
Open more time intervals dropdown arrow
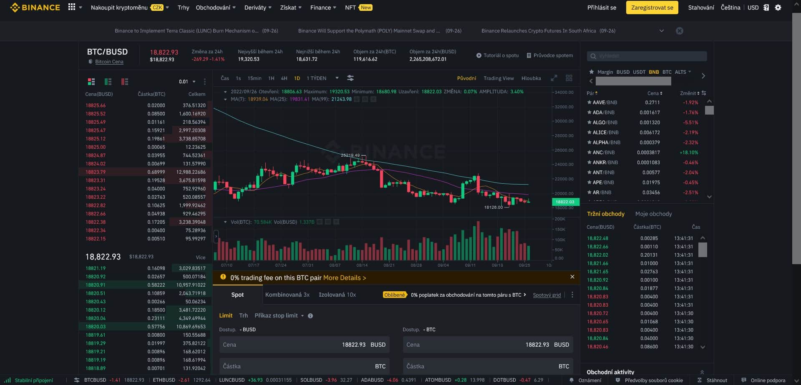tap(337, 78)
